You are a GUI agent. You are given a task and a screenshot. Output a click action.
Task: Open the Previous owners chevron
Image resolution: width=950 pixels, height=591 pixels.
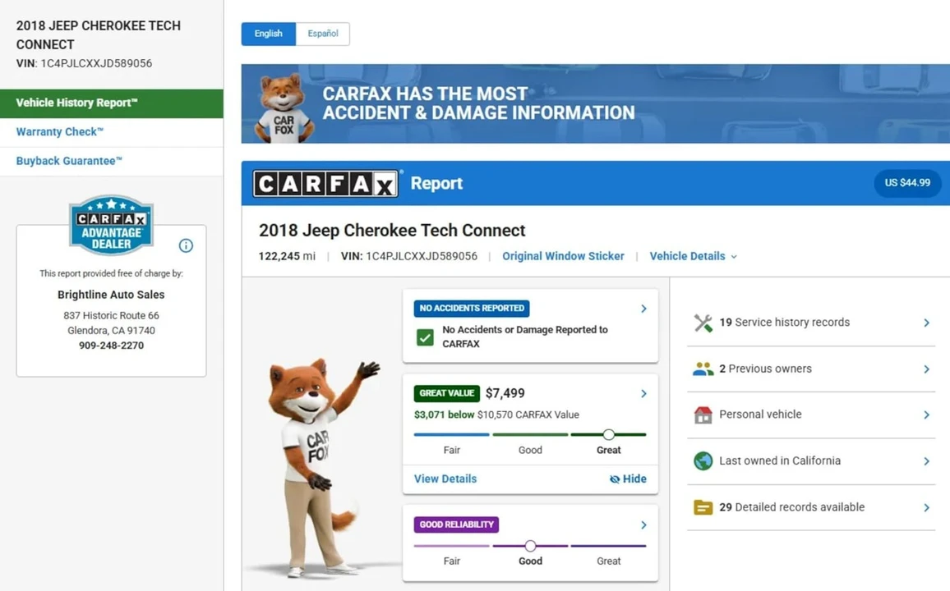[x=926, y=369]
